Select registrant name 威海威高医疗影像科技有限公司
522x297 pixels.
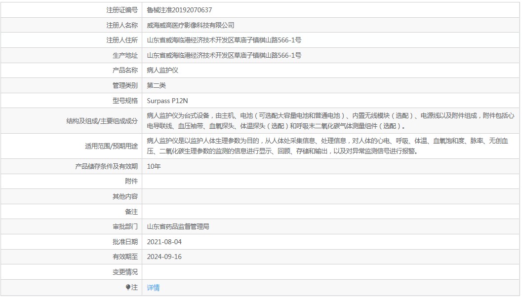click(191, 25)
